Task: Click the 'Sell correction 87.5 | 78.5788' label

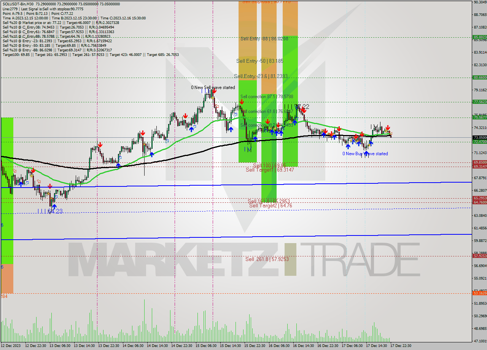Action: (267, 97)
